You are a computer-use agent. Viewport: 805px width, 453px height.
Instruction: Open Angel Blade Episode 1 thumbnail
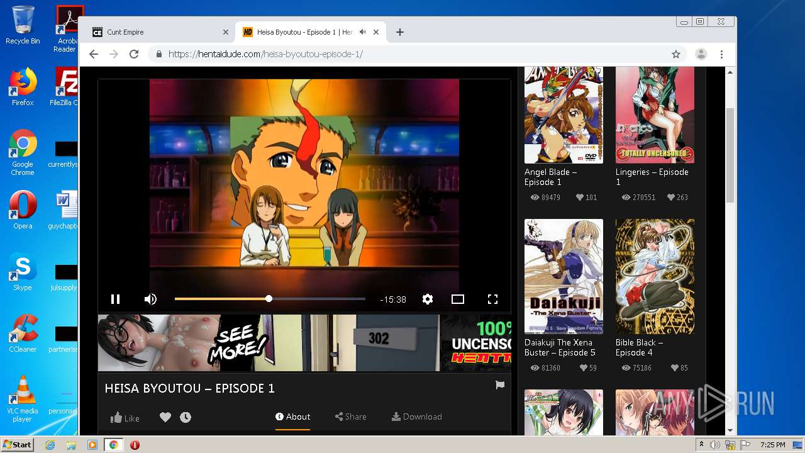(x=563, y=115)
